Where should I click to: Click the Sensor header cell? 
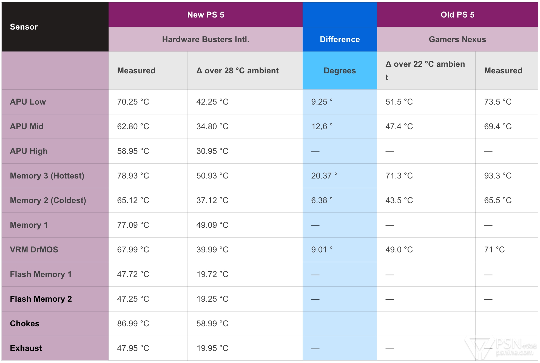coord(55,27)
